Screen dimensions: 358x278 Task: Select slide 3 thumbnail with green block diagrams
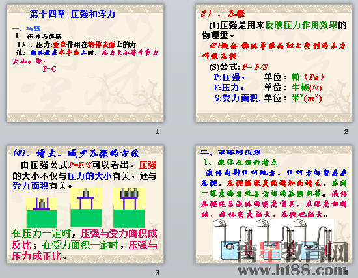[85, 204]
